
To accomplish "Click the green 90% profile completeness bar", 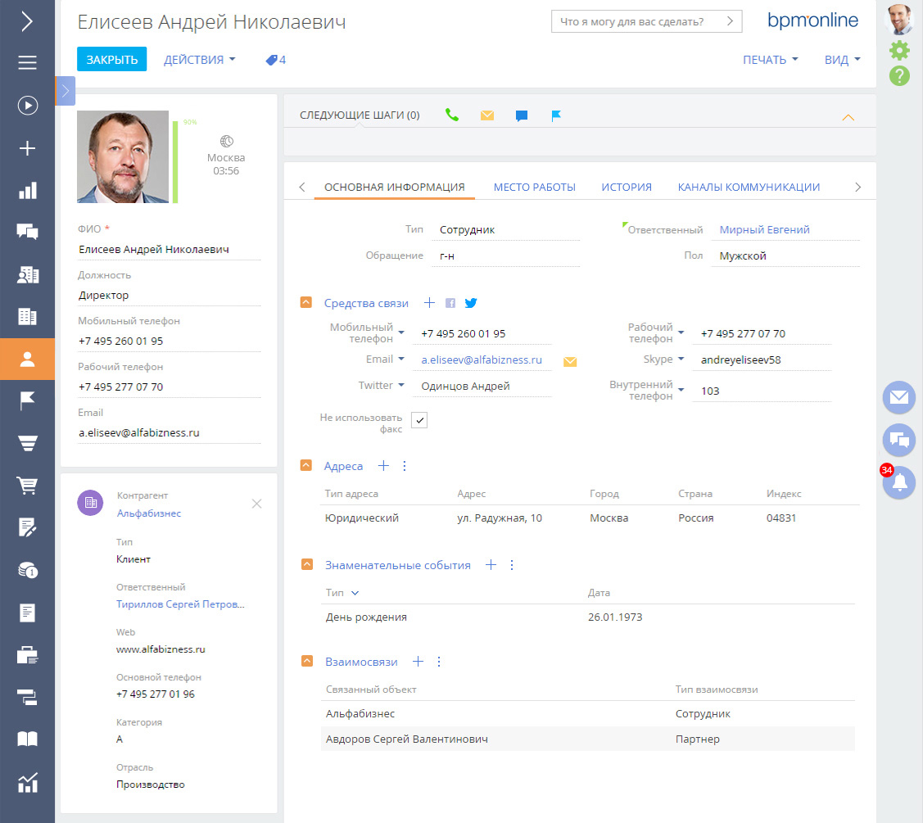I will click(175, 162).
